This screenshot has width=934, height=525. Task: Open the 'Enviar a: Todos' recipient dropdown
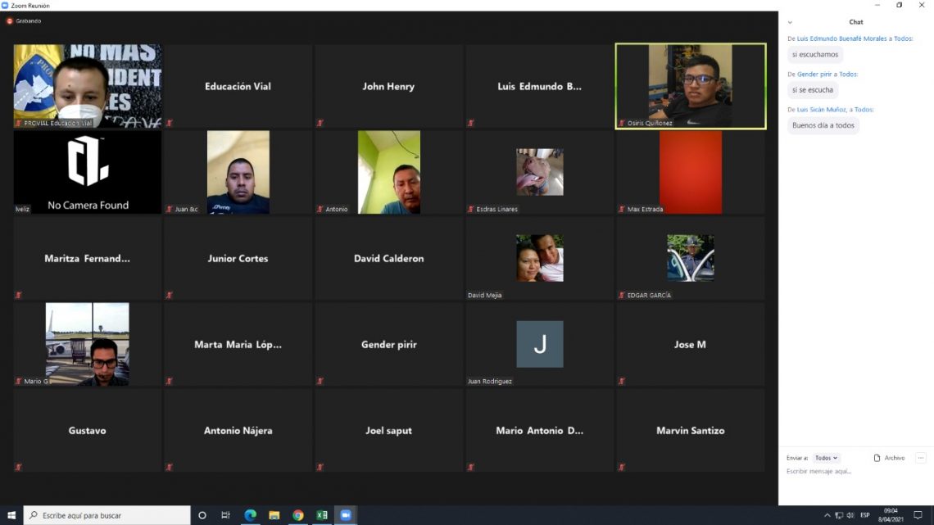tap(826, 458)
